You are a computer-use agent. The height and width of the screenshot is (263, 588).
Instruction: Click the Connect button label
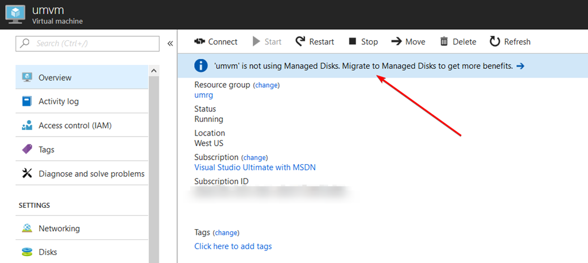(x=223, y=42)
